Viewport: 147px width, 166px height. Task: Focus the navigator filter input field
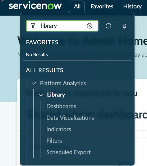[62, 26]
